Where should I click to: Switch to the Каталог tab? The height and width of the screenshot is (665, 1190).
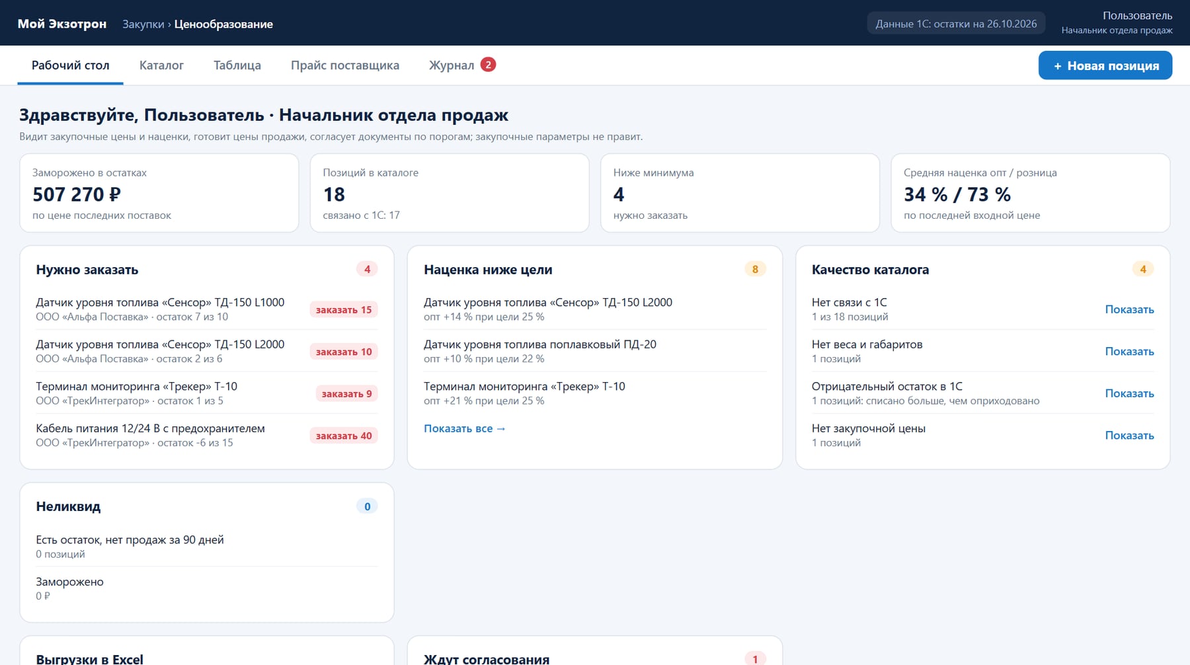[161, 65]
